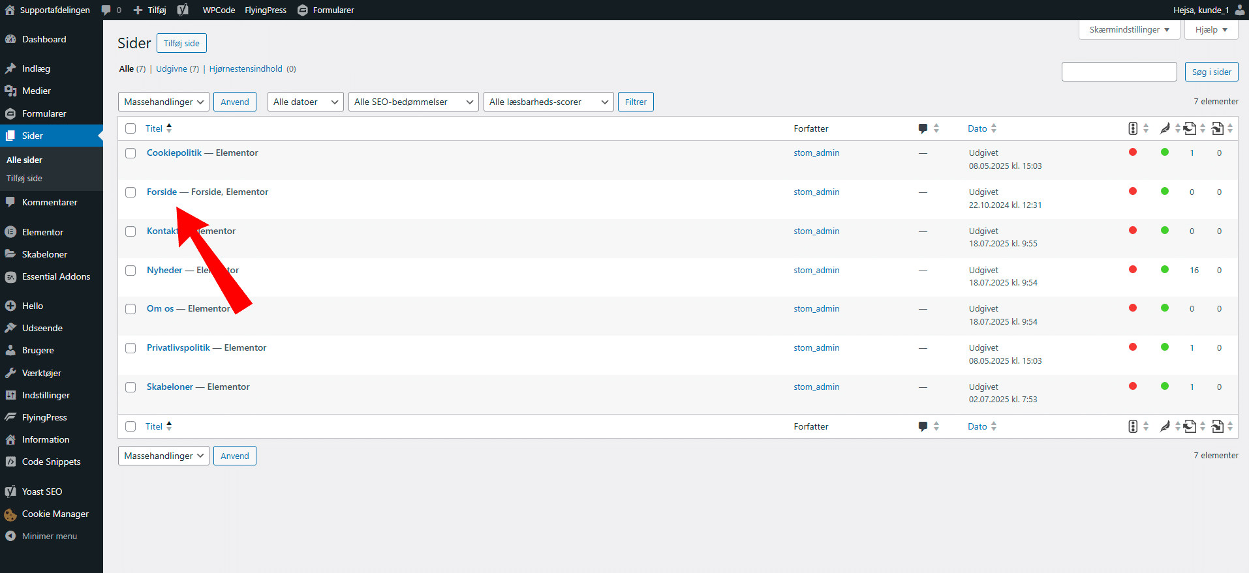
Task: Tick the Forside row checkbox
Action: [x=131, y=192]
